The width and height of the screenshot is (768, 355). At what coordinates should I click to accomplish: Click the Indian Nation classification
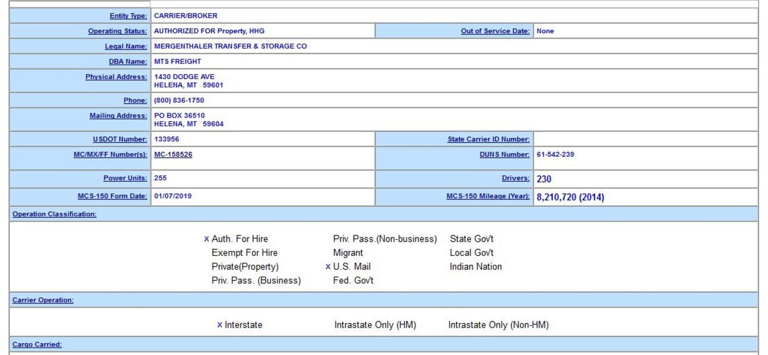[475, 267]
